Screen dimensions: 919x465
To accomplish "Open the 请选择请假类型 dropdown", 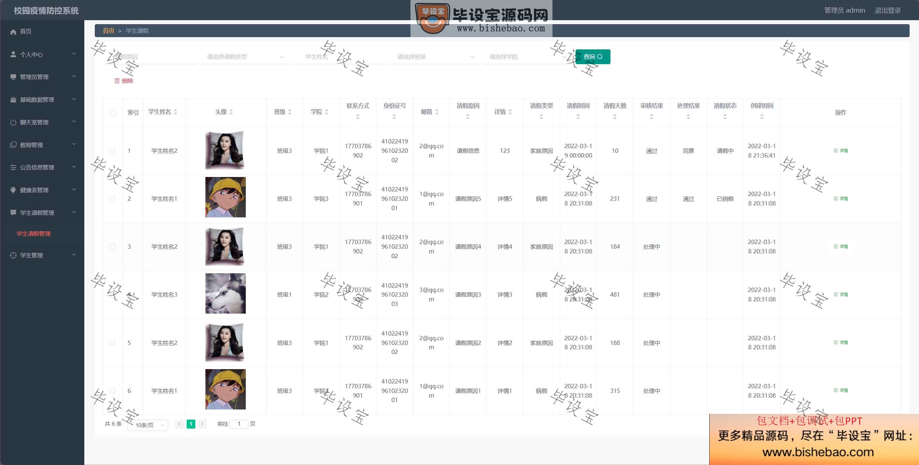I will [245, 57].
